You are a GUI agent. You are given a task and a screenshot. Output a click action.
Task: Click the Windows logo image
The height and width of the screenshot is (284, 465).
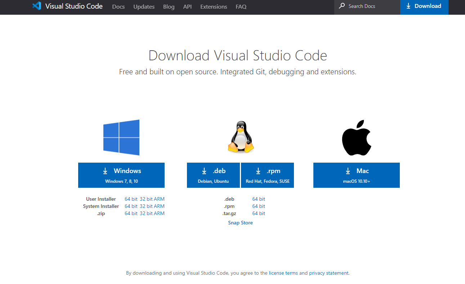pos(121,138)
